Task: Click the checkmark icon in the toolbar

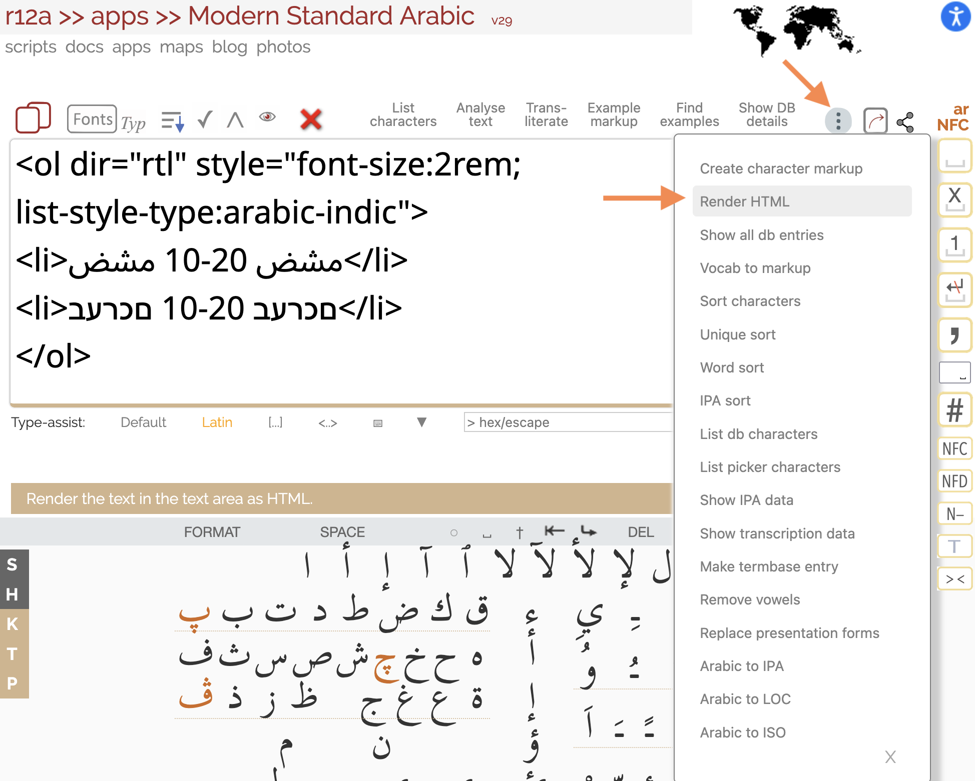Action: point(205,119)
